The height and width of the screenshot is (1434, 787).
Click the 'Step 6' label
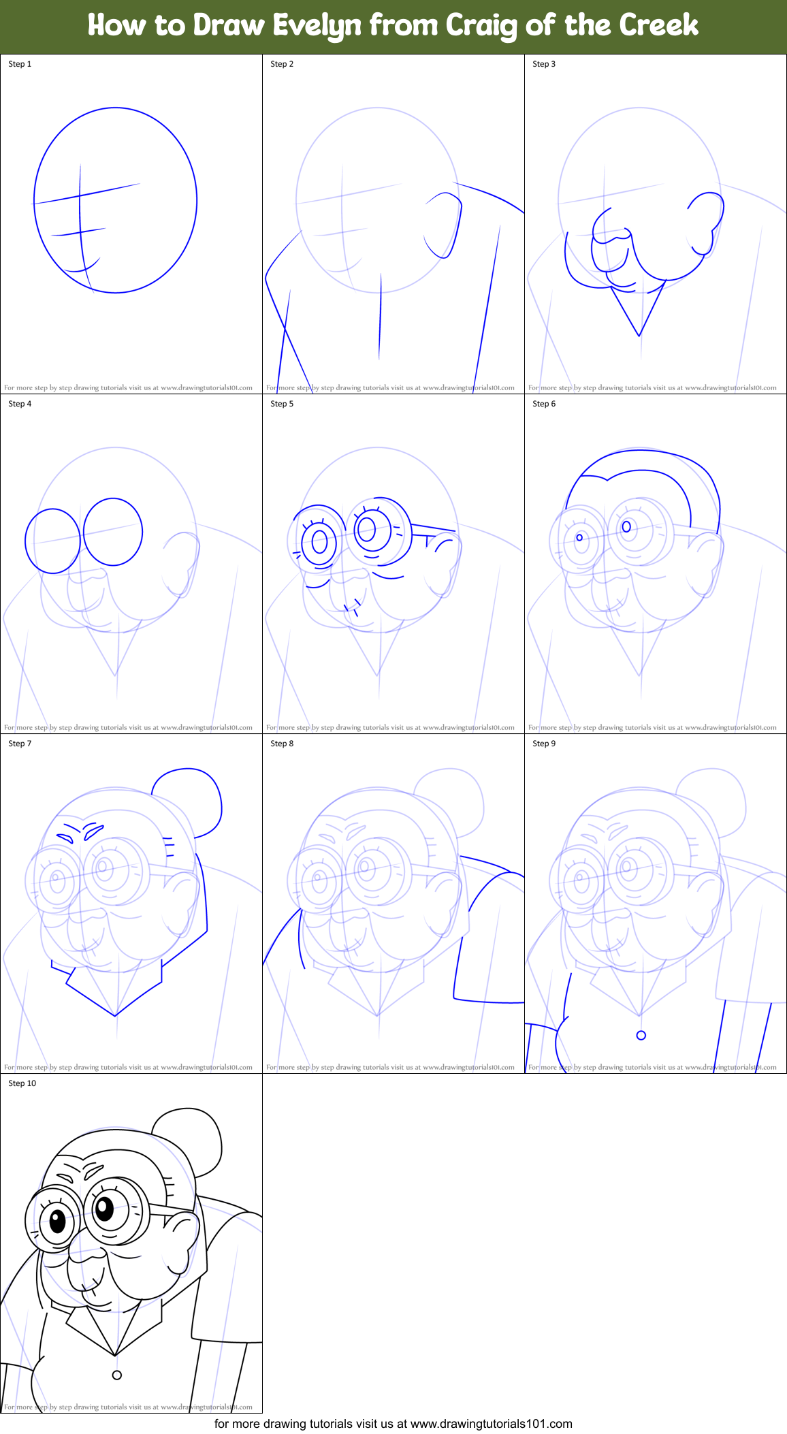coord(544,404)
